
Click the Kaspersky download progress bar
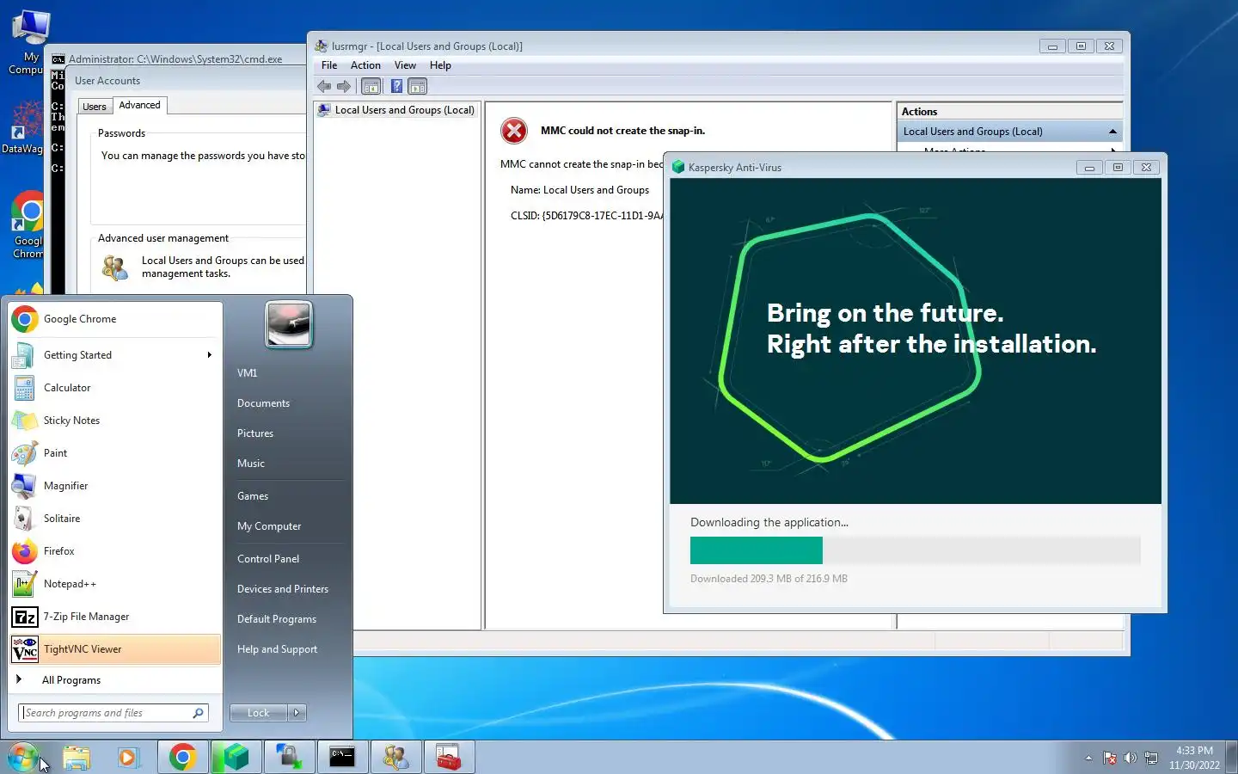[915, 550]
